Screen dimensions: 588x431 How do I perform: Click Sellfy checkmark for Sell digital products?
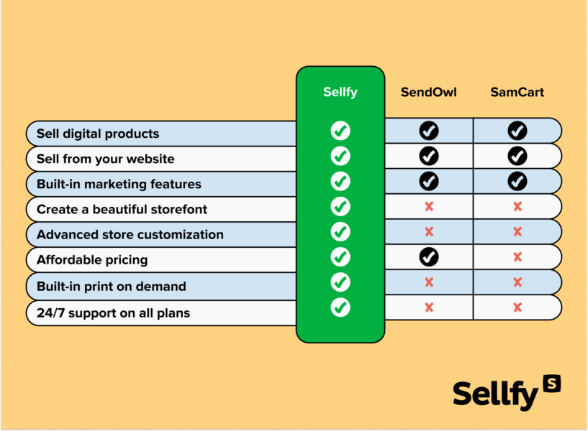coord(340,131)
